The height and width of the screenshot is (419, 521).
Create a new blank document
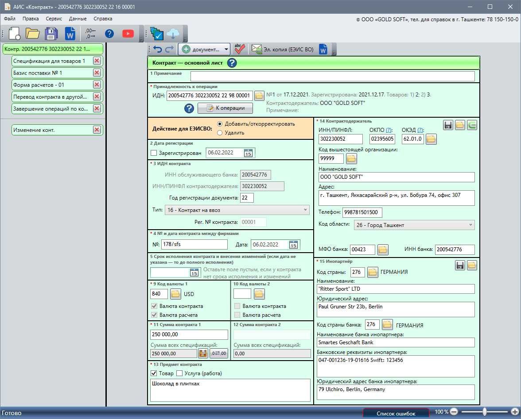(x=14, y=34)
